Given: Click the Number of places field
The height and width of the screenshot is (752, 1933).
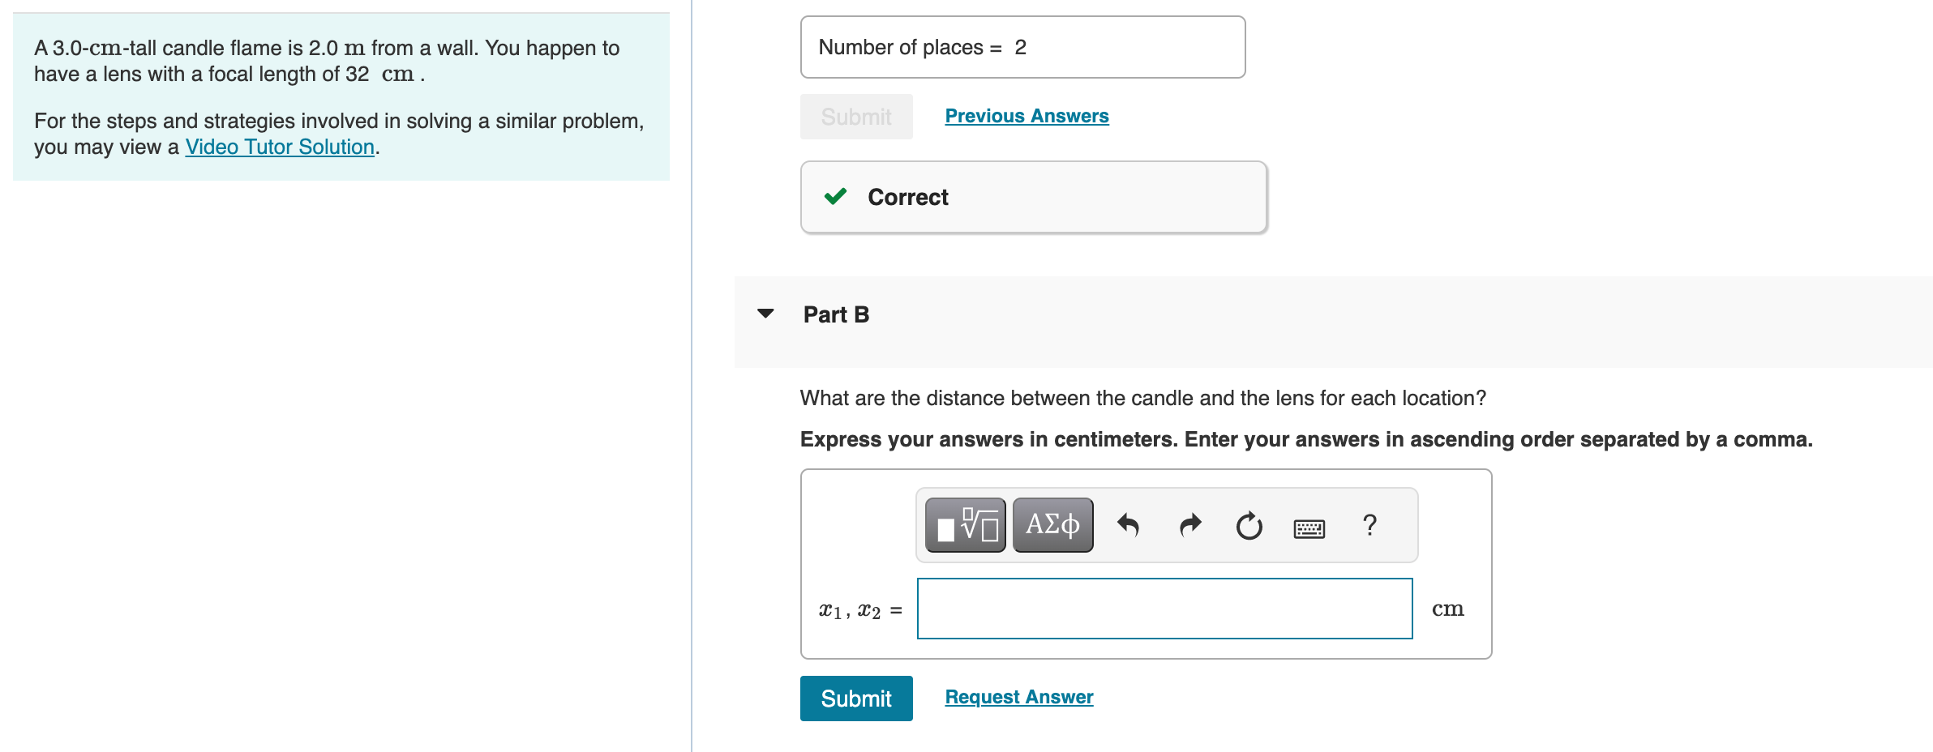Looking at the screenshot, I should pyautogui.click(x=1022, y=46).
